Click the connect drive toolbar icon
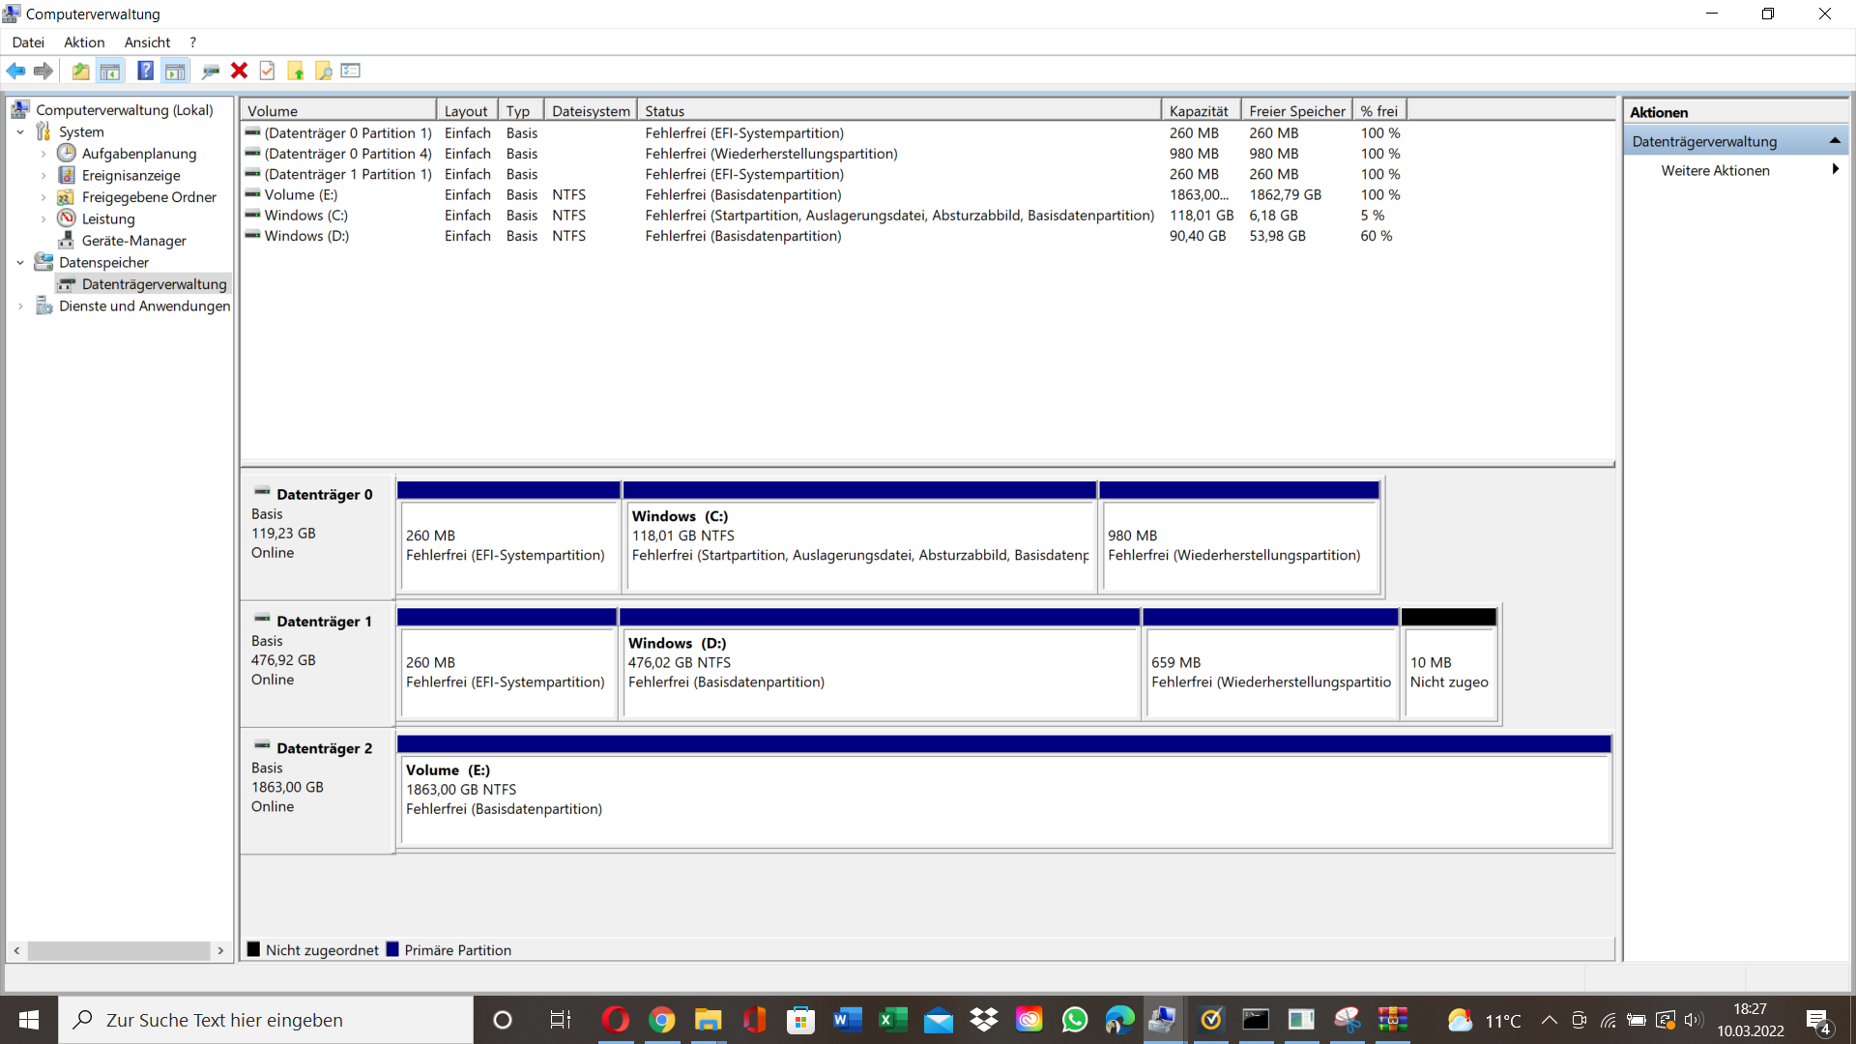Screen dimensions: 1856x1044 (210, 71)
